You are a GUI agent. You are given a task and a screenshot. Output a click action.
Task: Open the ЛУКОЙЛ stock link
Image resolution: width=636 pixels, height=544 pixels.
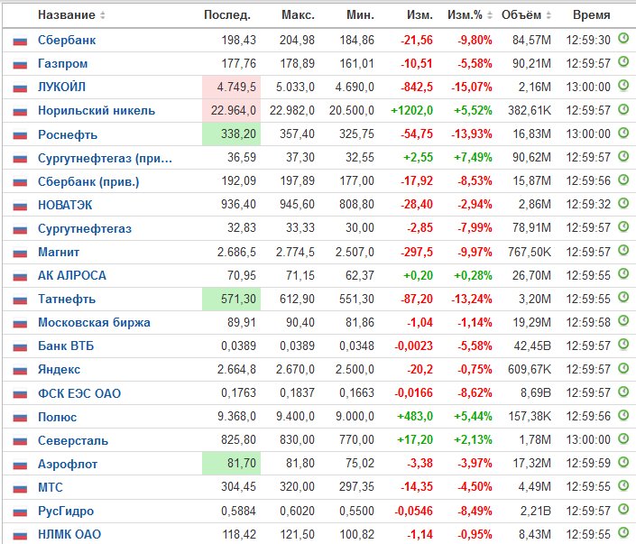61,87
